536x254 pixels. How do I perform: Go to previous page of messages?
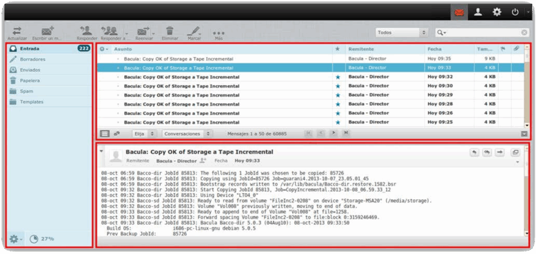tap(321, 134)
